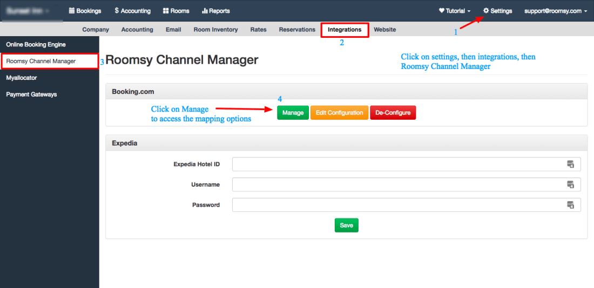The height and width of the screenshot is (288, 594).
Task: Open the Reports section
Action: 216,11
